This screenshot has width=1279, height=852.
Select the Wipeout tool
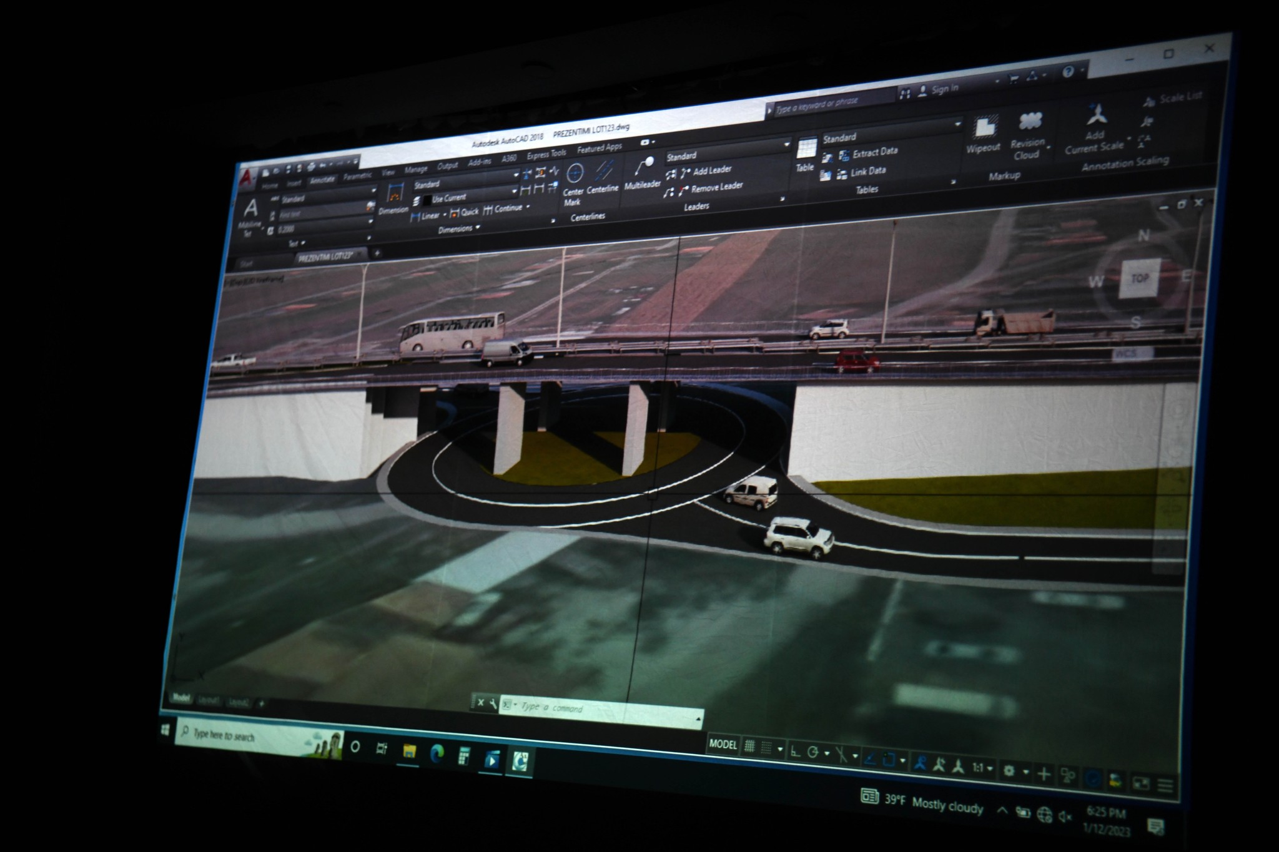coord(984,134)
